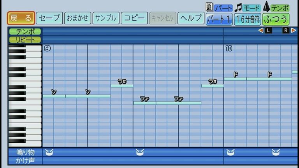Toggle the リピート row label
299x168 pixels.
(x=25, y=40)
